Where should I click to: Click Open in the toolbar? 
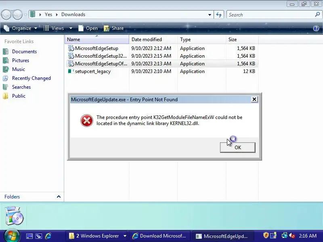(88, 28)
